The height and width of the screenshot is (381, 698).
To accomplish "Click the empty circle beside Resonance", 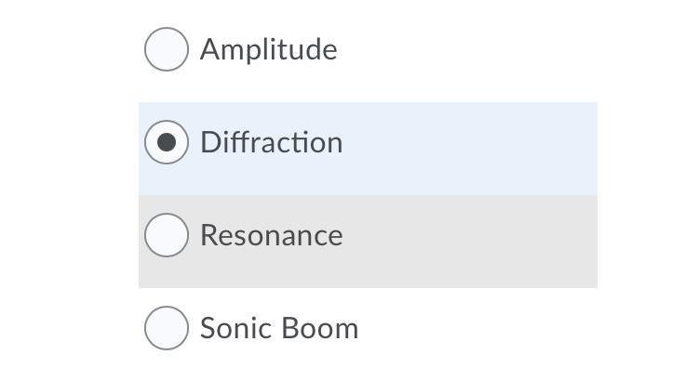I will 167,235.
